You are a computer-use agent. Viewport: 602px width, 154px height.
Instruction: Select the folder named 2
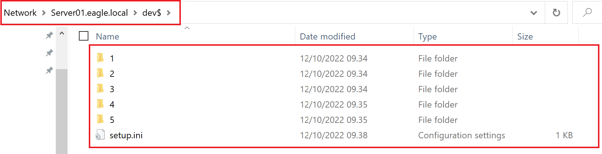[112, 74]
